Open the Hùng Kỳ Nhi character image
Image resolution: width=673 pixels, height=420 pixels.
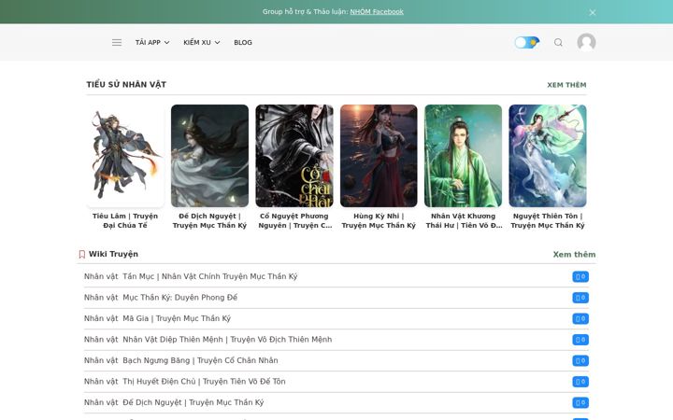(x=379, y=156)
